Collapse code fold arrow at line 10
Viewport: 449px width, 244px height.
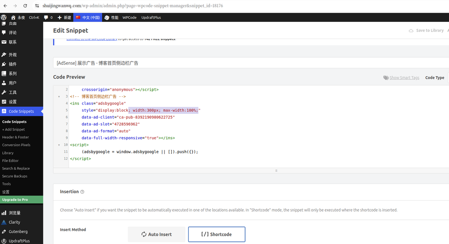click(59, 145)
